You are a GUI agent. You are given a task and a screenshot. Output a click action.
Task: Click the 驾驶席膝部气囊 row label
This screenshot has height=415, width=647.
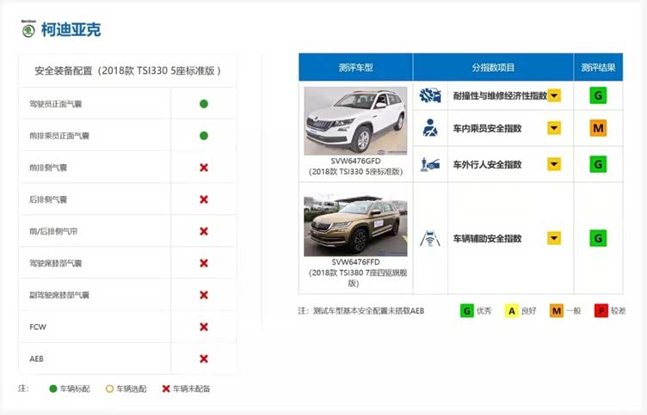(x=56, y=263)
